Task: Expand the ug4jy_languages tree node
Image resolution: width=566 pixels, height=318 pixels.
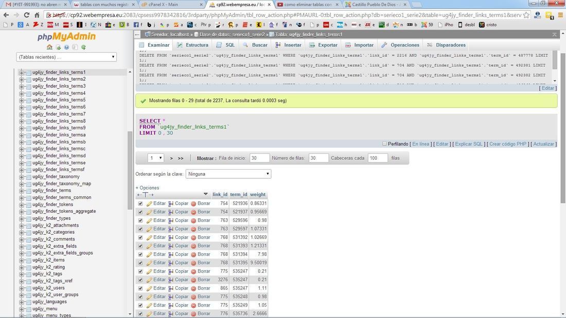Action: pyautogui.click(x=21, y=302)
